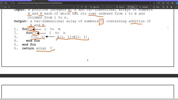Click the text "return" on line 6
The height and width of the screenshot is (100, 178).
click(x=28, y=48)
